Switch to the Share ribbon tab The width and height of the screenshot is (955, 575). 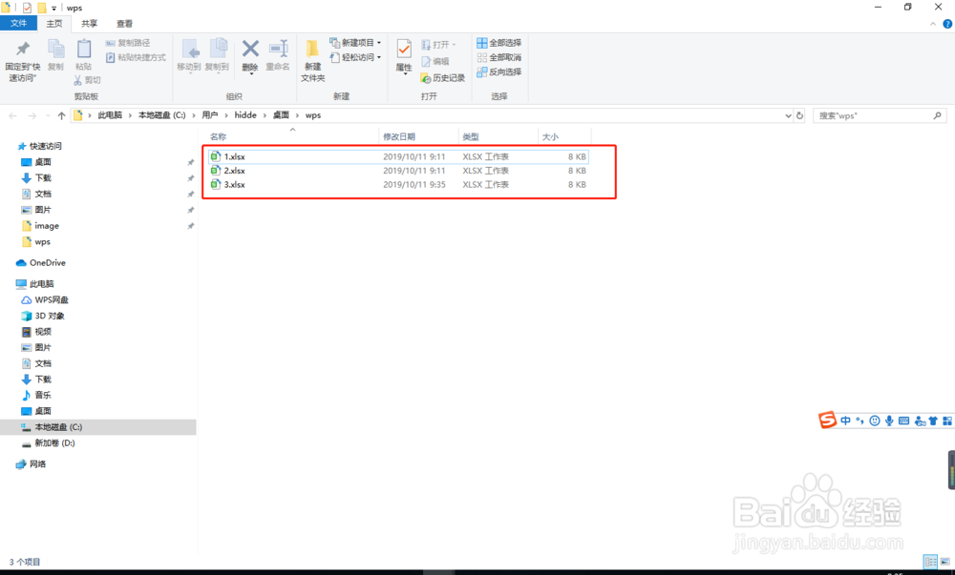(90, 24)
